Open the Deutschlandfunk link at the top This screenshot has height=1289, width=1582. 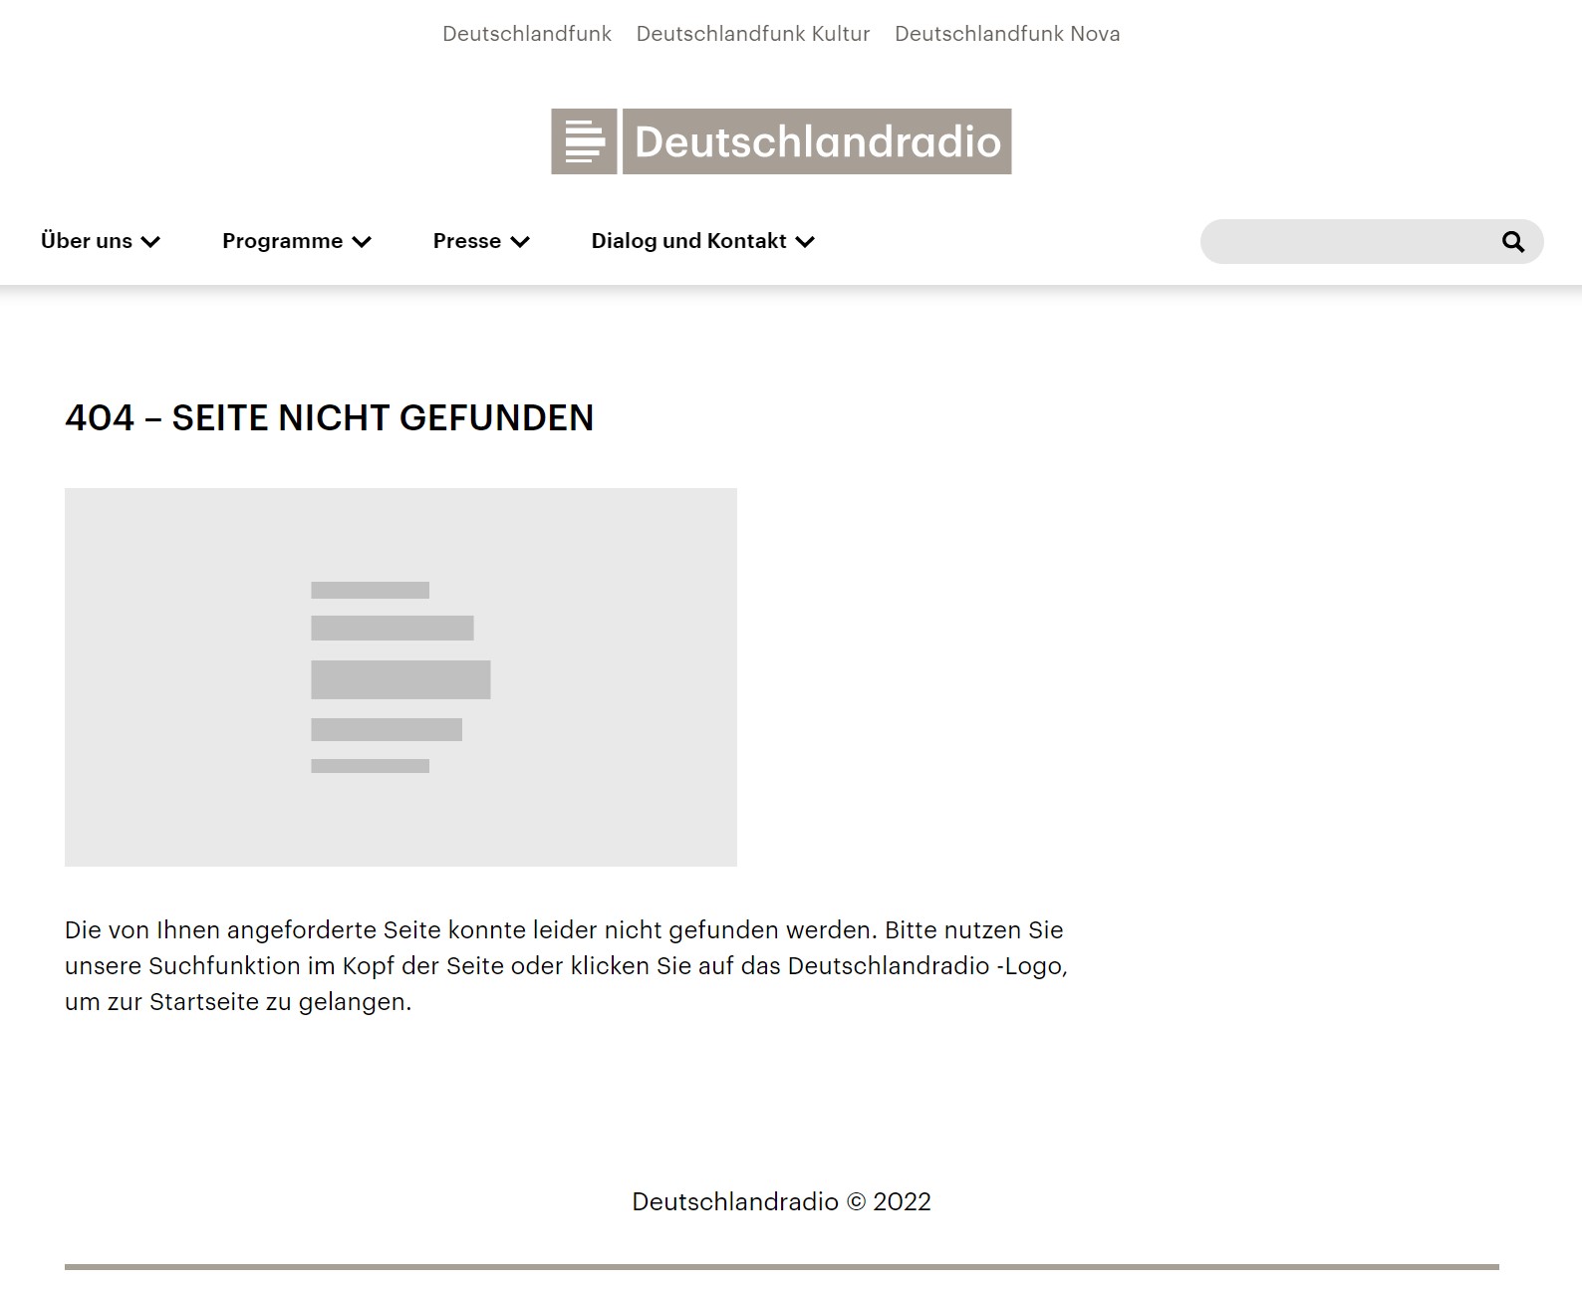click(527, 34)
